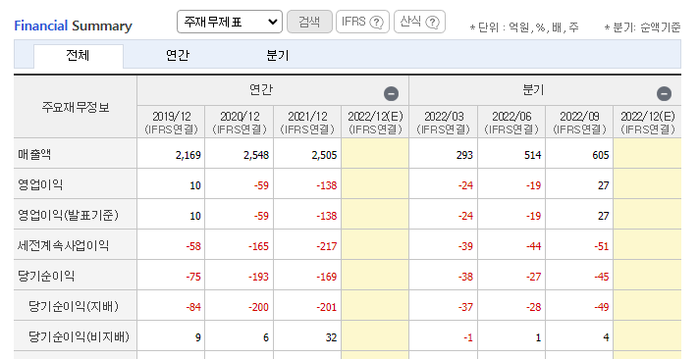Click the 산식 info button
Image resolution: width=699 pixels, height=359 pixels.
point(419,22)
